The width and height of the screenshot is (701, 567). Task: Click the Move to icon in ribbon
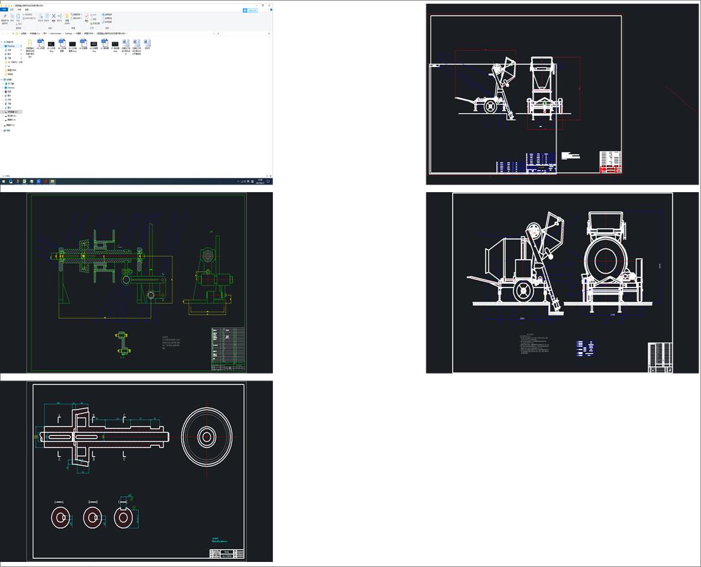tap(40, 18)
